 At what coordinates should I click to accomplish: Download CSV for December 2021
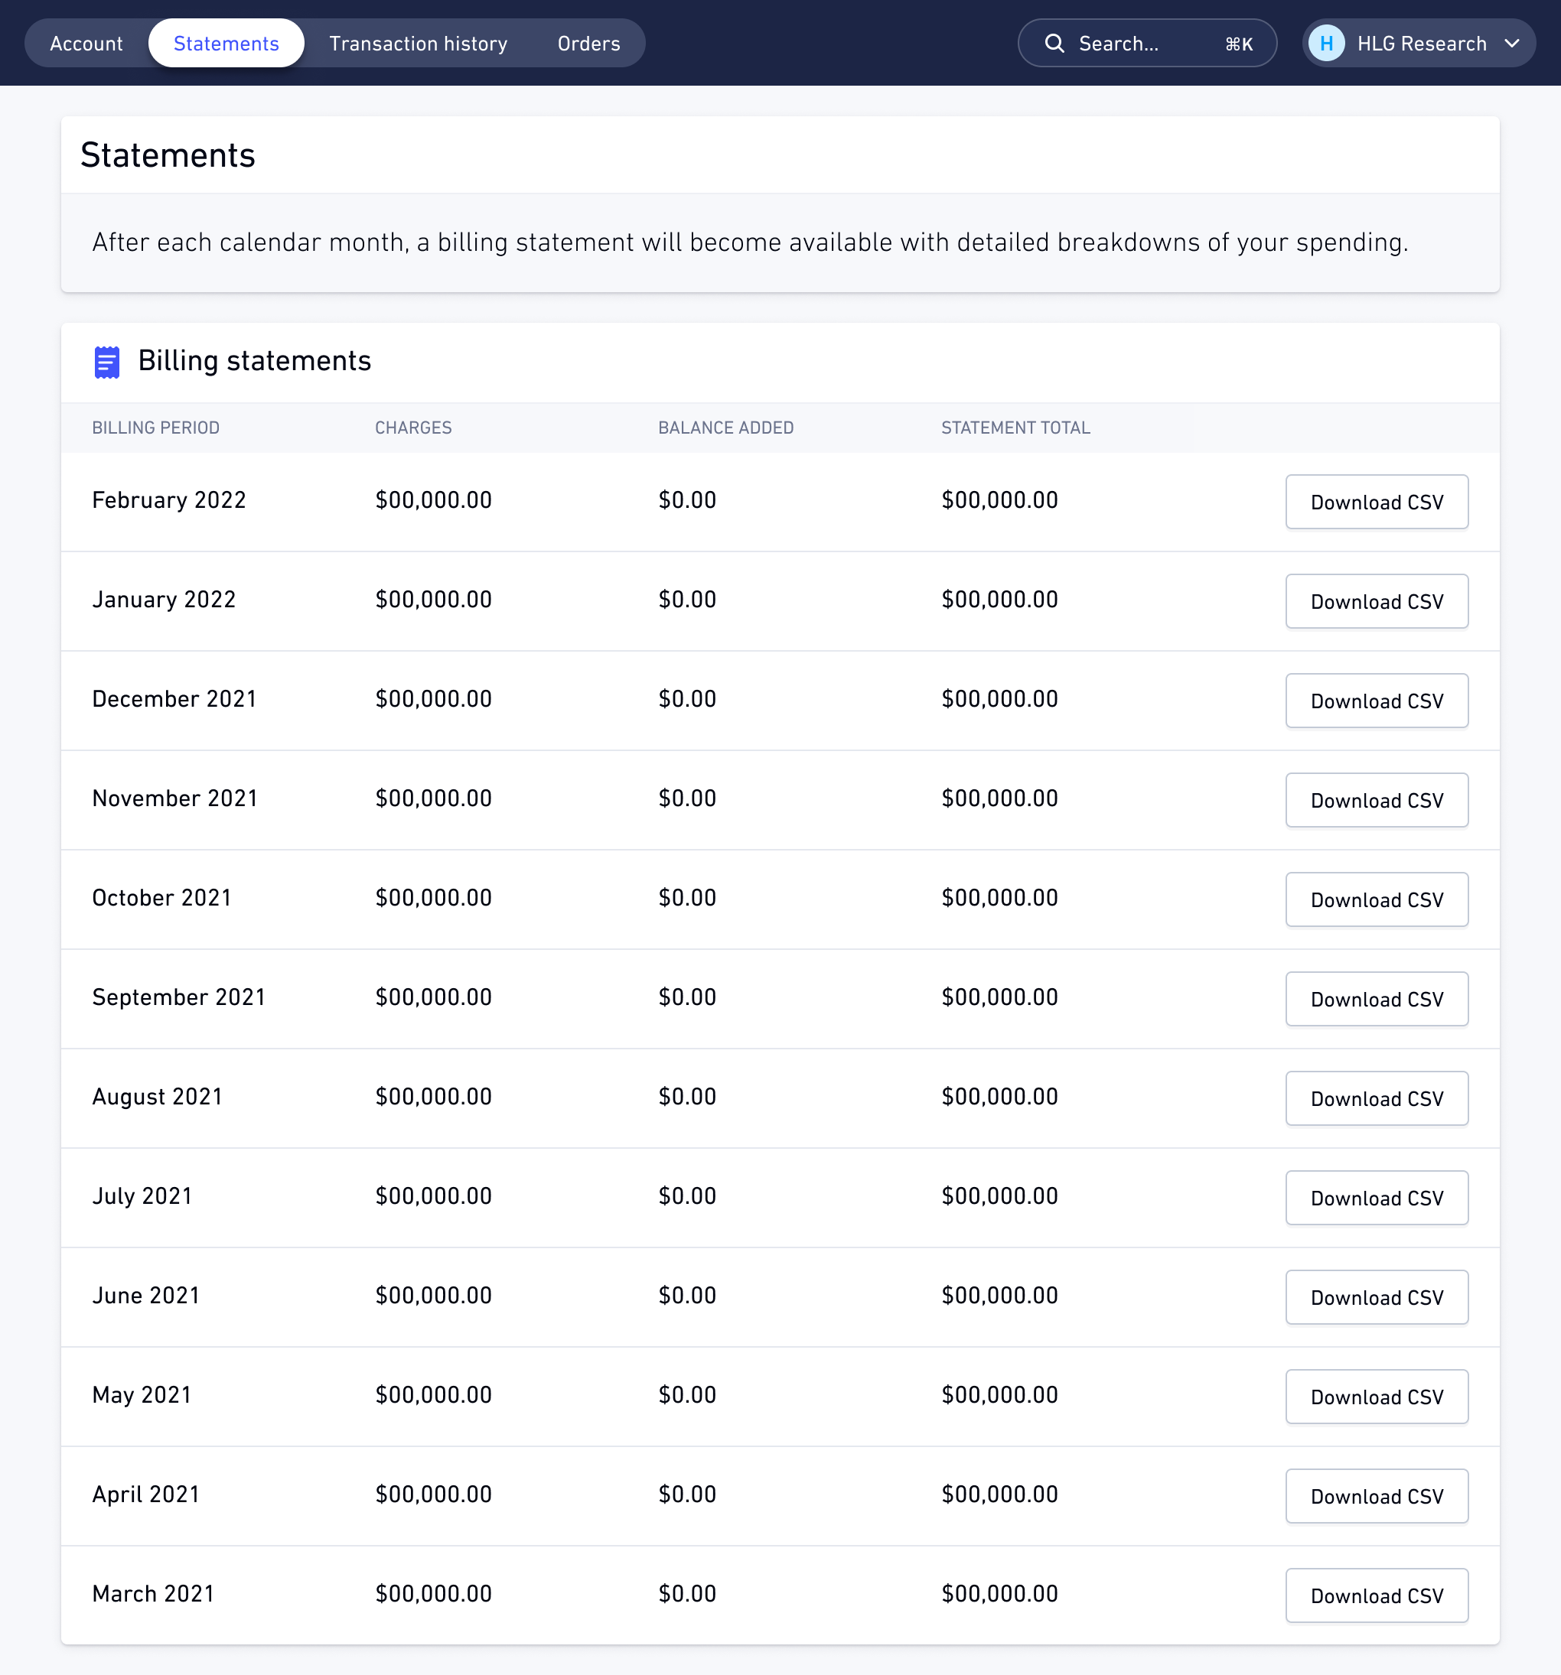tap(1377, 701)
